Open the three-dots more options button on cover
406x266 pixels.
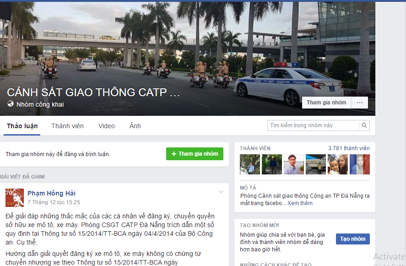(360, 103)
